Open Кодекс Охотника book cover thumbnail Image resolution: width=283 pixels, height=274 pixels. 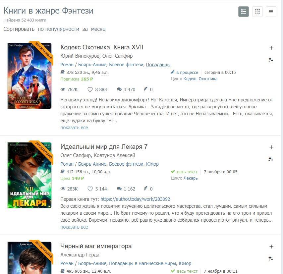(x=29, y=76)
